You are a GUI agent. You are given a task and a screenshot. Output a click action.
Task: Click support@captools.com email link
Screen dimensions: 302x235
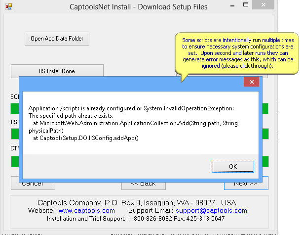(211, 210)
